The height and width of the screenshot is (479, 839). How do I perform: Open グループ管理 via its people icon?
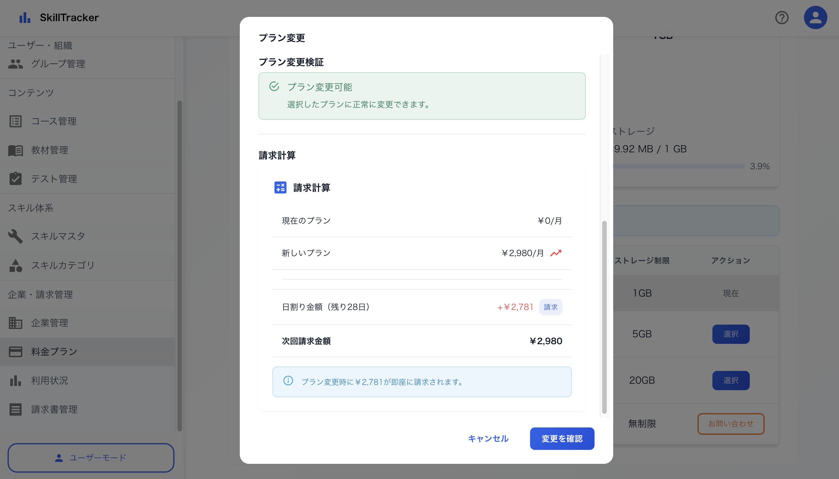(x=15, y=64)
